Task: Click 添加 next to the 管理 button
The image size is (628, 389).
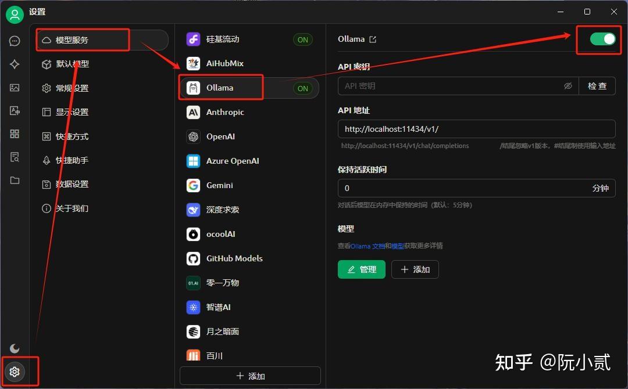Action: [x=415, y=269]
